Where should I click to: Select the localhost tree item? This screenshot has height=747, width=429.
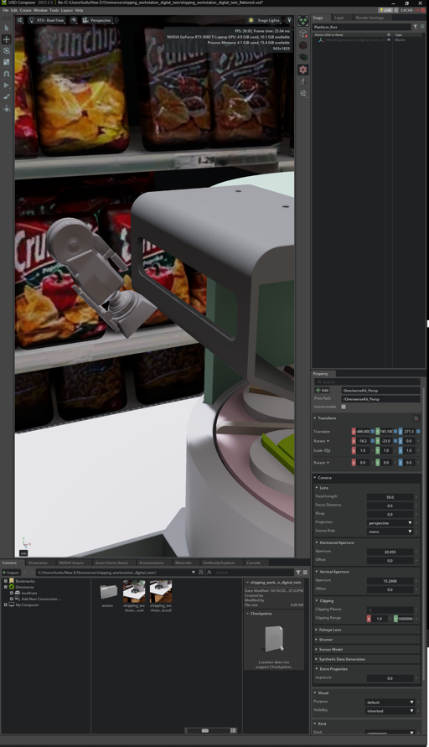(29, 593)
